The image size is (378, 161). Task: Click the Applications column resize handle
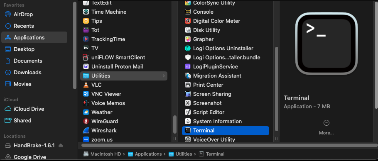(x=175, y=139)
